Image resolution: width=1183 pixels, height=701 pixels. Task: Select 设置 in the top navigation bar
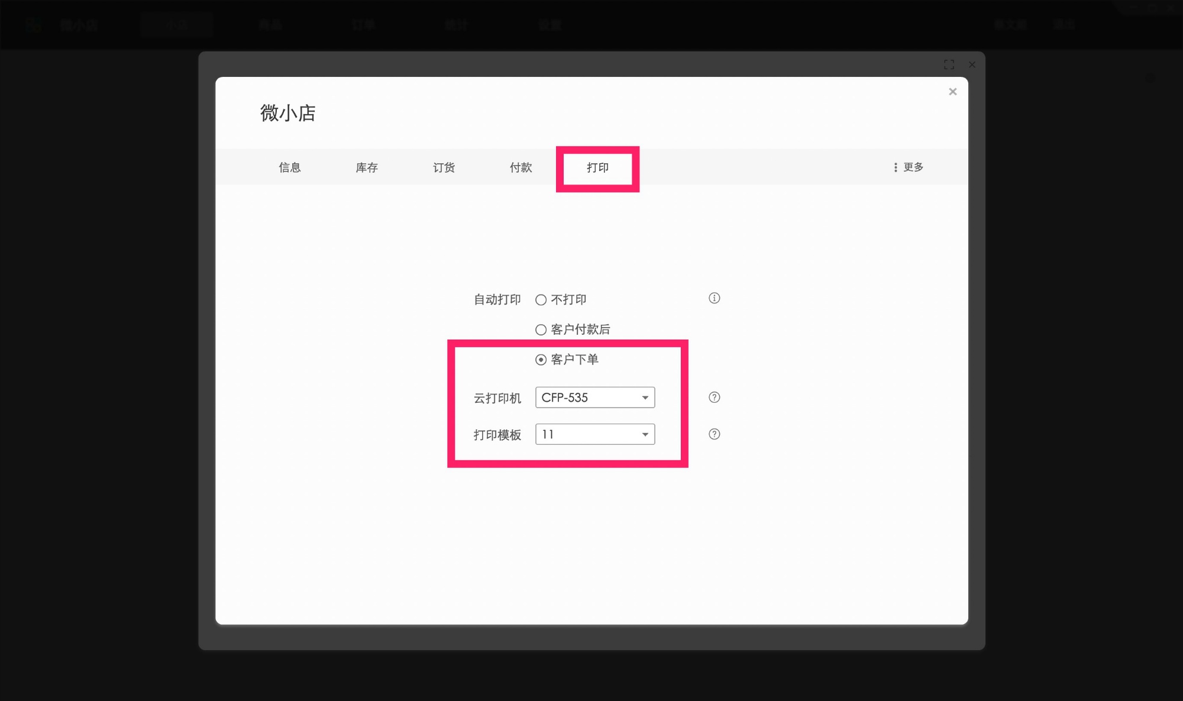pos(549,25)
